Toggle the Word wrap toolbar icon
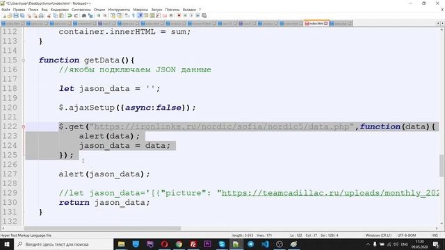The width and height of the screenshot is (445, 250). coord(127,15)
